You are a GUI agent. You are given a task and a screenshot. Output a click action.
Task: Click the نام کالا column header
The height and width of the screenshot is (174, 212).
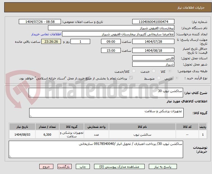[x=142, y=127]
